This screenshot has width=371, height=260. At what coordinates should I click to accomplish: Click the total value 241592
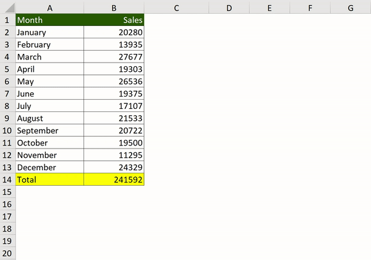coord(114,180)
